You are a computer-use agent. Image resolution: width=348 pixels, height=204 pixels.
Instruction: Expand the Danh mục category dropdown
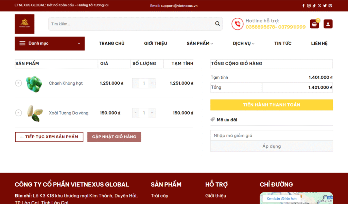point(50,44)
